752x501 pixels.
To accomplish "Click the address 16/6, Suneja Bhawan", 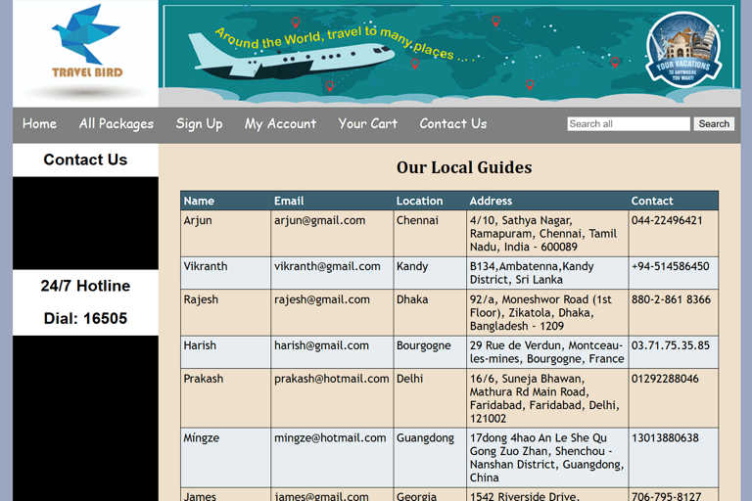I will (x=547, y=398).
